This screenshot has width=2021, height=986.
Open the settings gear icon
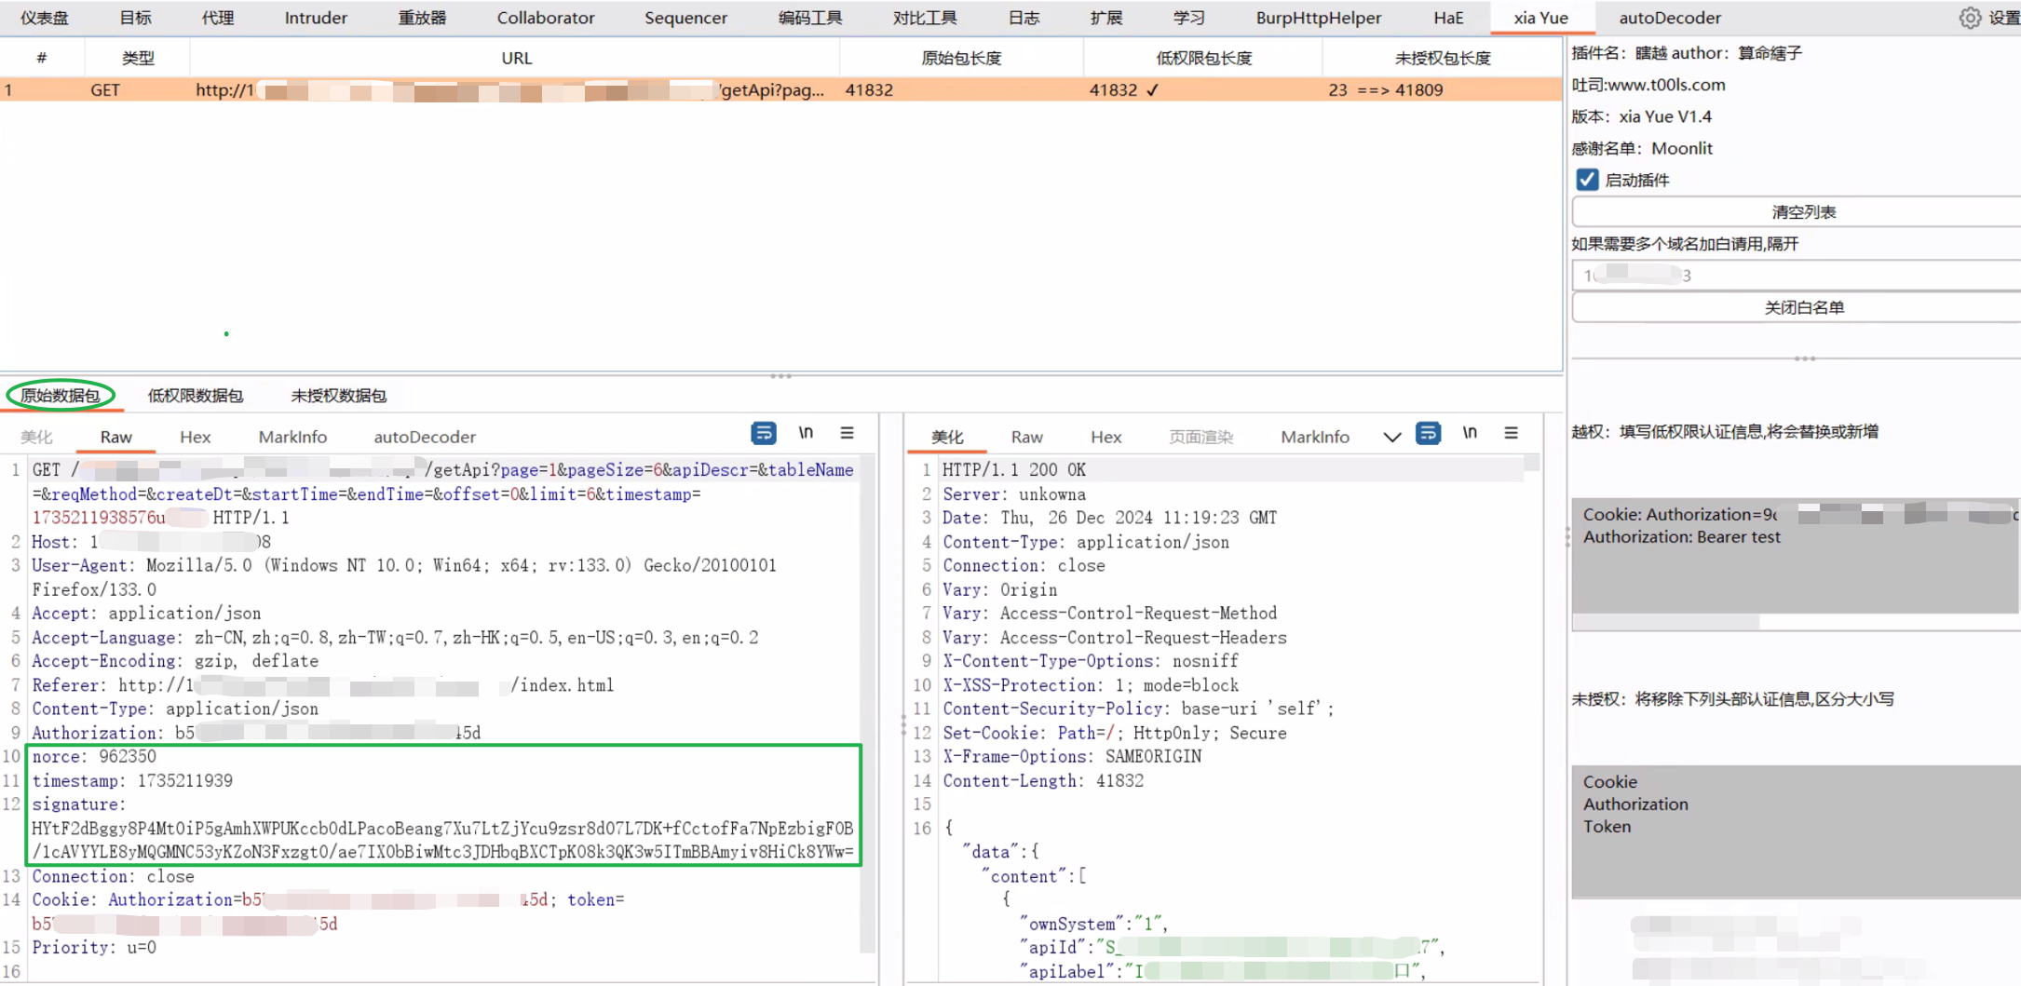pyautogui.click(x=1970, y=18)
